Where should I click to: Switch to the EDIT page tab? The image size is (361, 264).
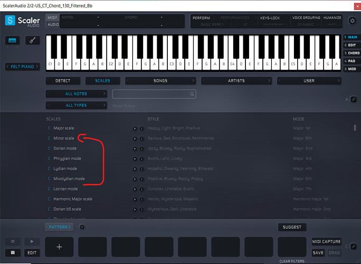352,45
